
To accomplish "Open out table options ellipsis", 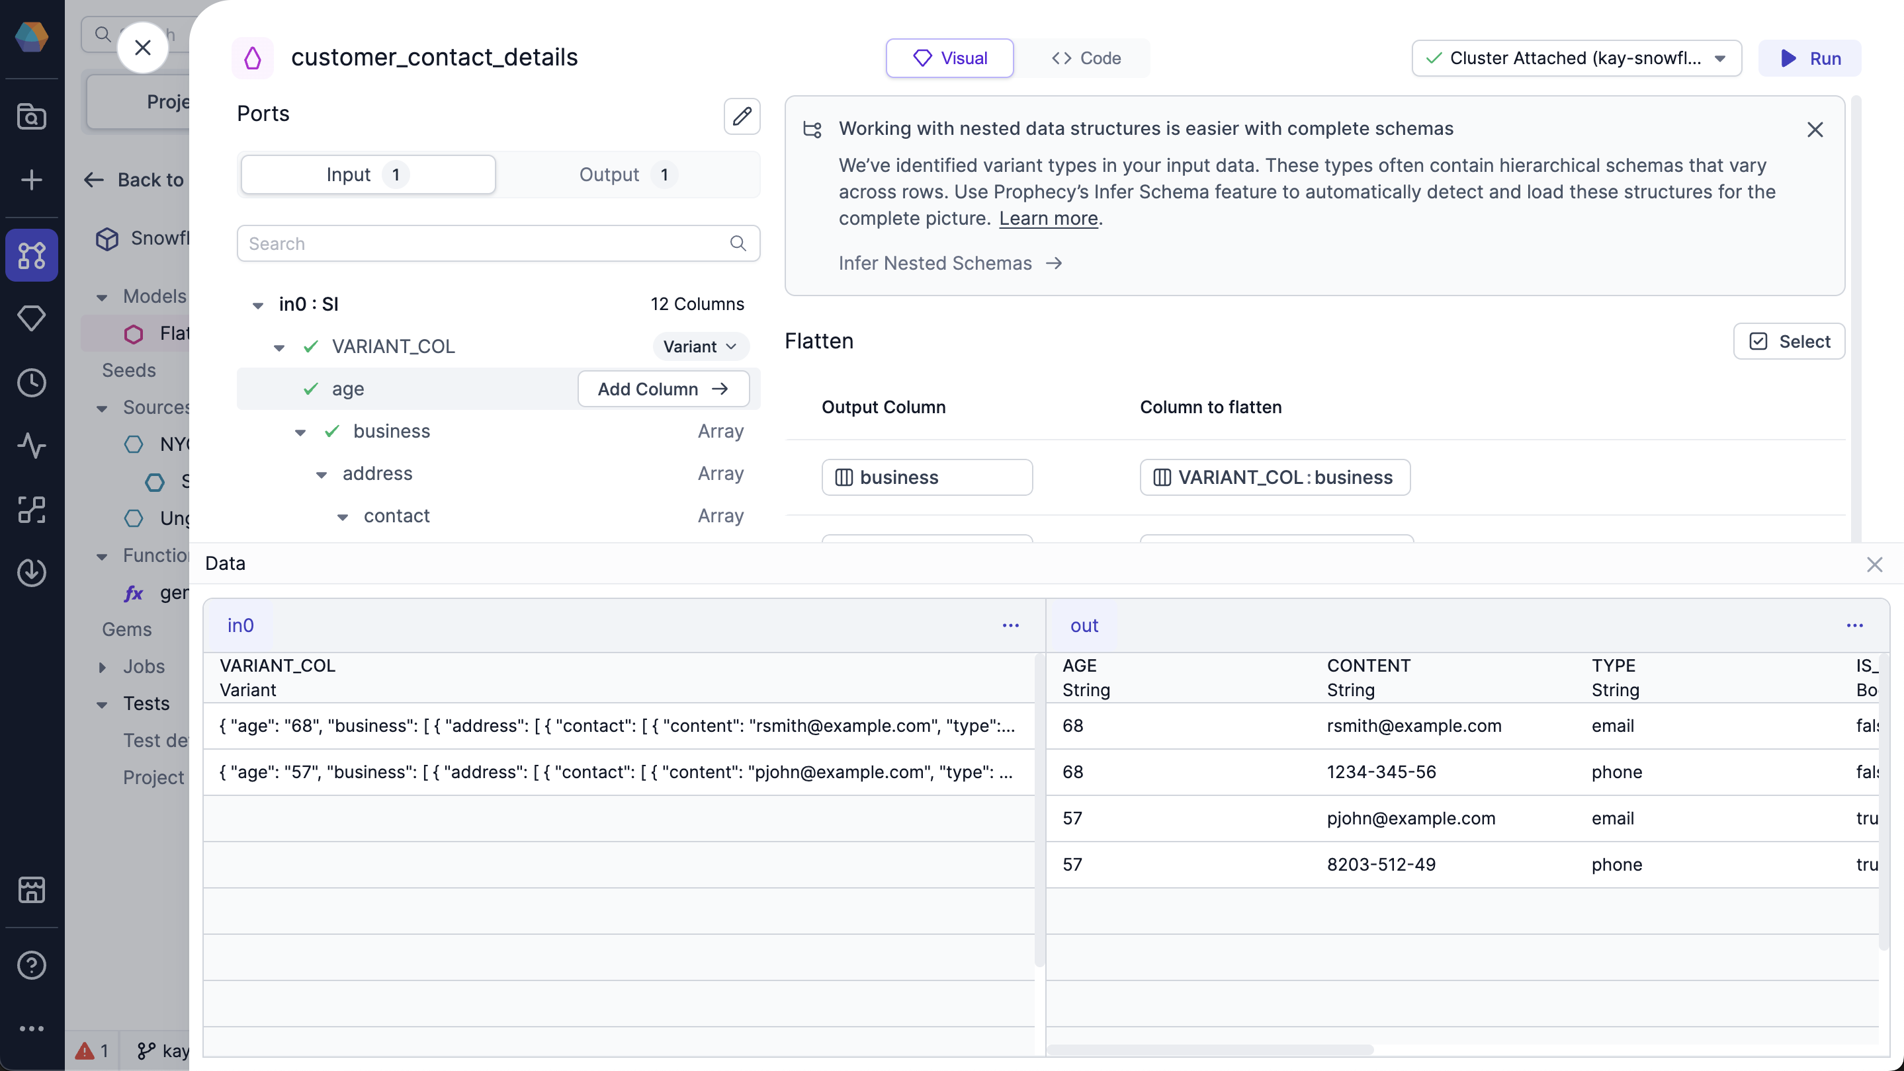I will pyautogui.click(x=1855, y=625).
